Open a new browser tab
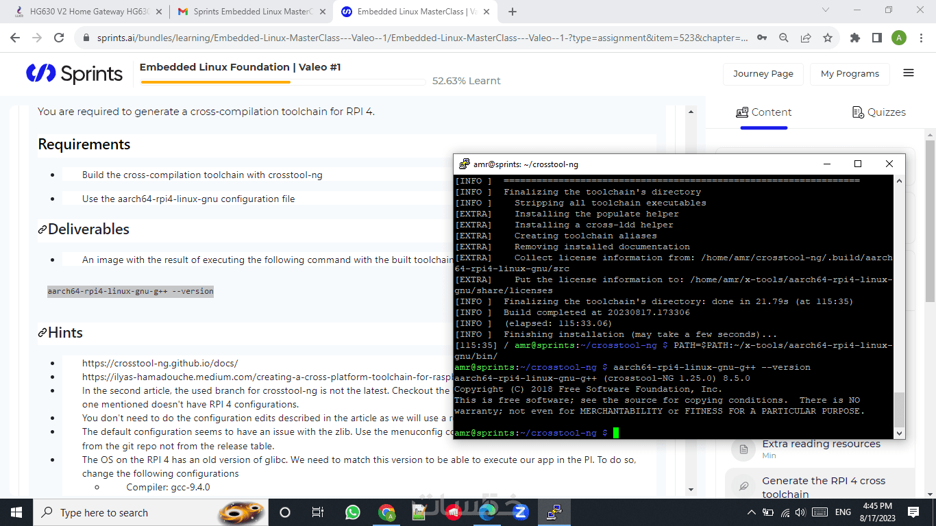This screenshot has width=936, height=526. coord(512,12)
